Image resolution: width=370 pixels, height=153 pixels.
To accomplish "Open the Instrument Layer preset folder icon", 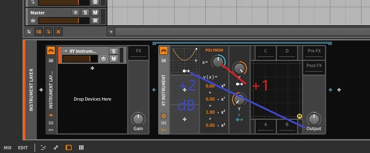I will click(x=51, y=61).
